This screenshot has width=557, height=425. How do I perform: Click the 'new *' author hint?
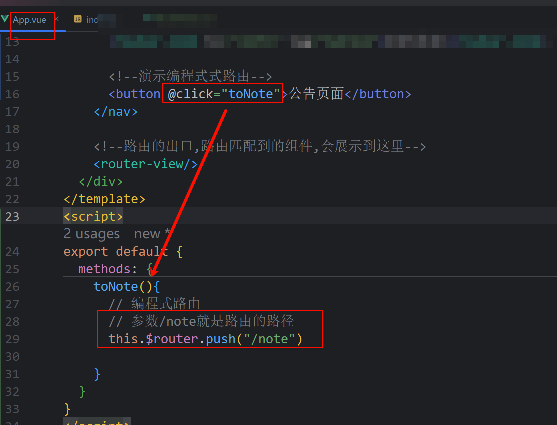(x=152, y=234)
